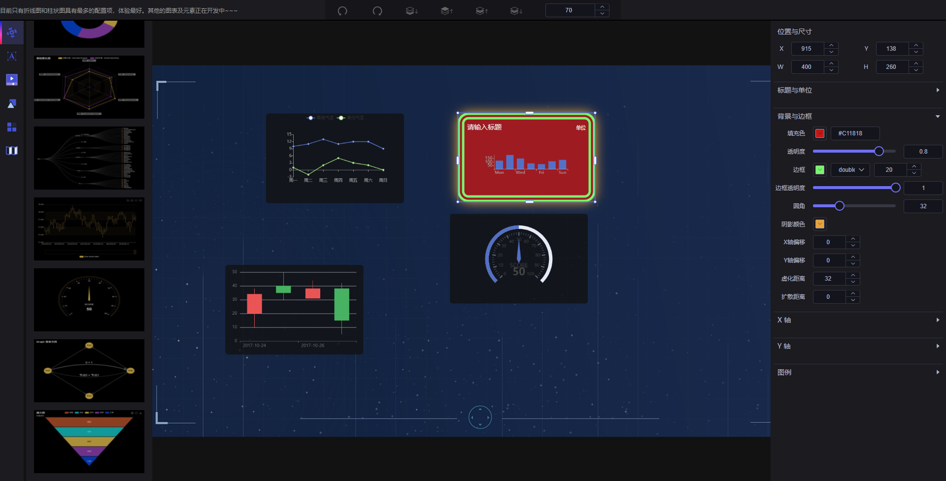Click the border width field showing 20

coord(890,170)
